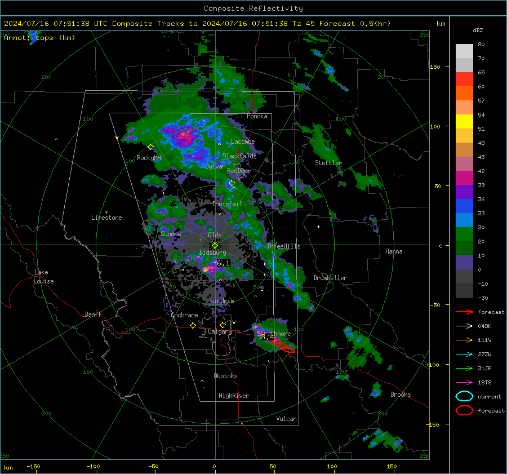Click the yellow diamond marker below Cochrane
The height and width of the screenshot is (474, 507).
(193, 326)
